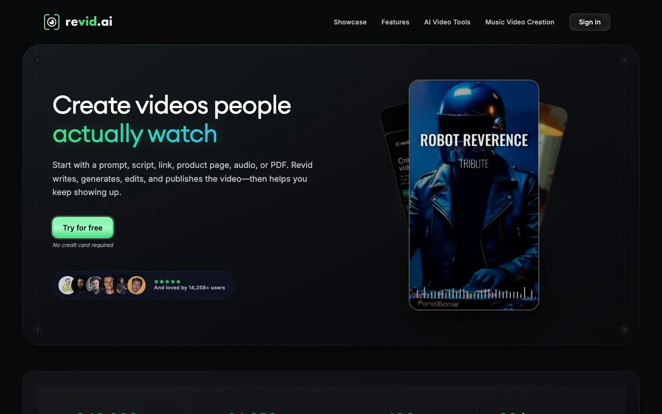Click the audio waveform on the video card
This screenshot has height=414, width=662.
[474, 293]
